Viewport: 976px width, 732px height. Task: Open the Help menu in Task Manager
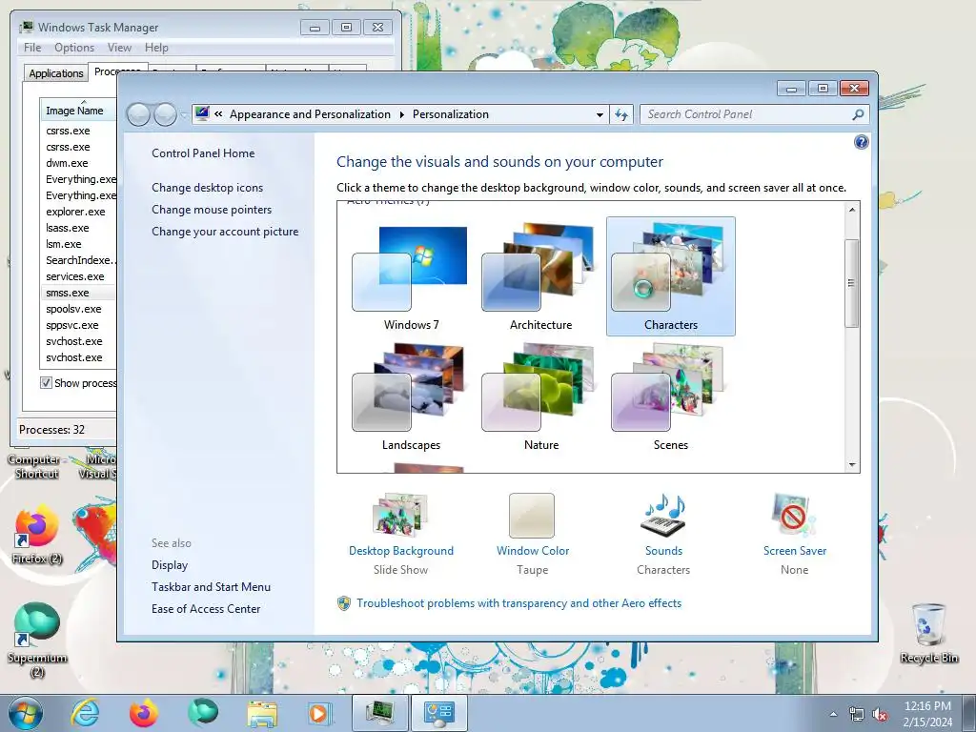click(156, 48)
